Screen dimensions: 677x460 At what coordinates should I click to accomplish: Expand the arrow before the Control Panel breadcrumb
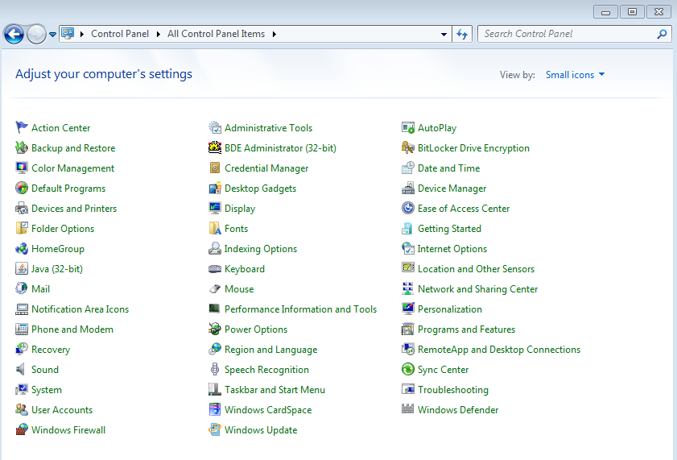click(x=82, y=34)
